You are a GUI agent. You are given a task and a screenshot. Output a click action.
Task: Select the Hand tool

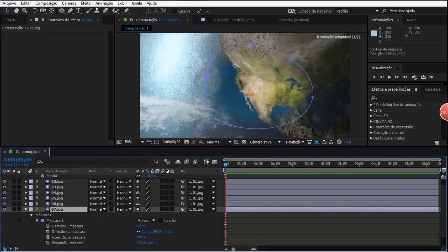click(x=16, y=11)
